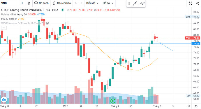Change the D timeframe interval
This screenshot has height=109, width=201.
coord(22,3)
